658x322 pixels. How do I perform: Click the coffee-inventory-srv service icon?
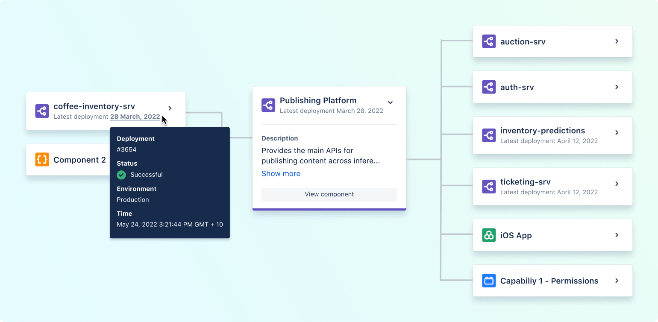42,111
